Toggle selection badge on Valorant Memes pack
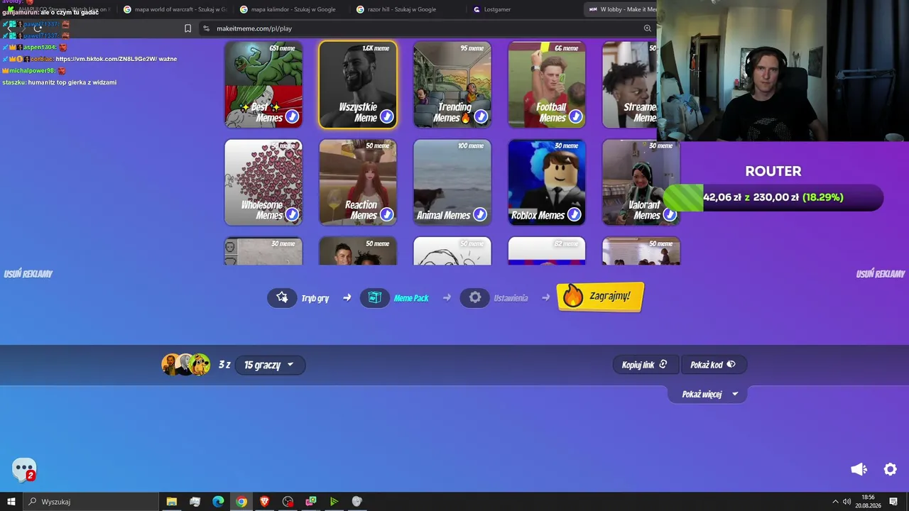Screen dimensions: 909x511 pos(670,214)
